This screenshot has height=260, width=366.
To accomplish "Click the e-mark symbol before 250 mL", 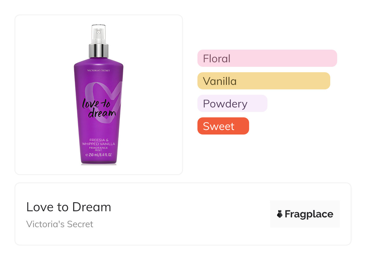I will (x=87, y=155).
